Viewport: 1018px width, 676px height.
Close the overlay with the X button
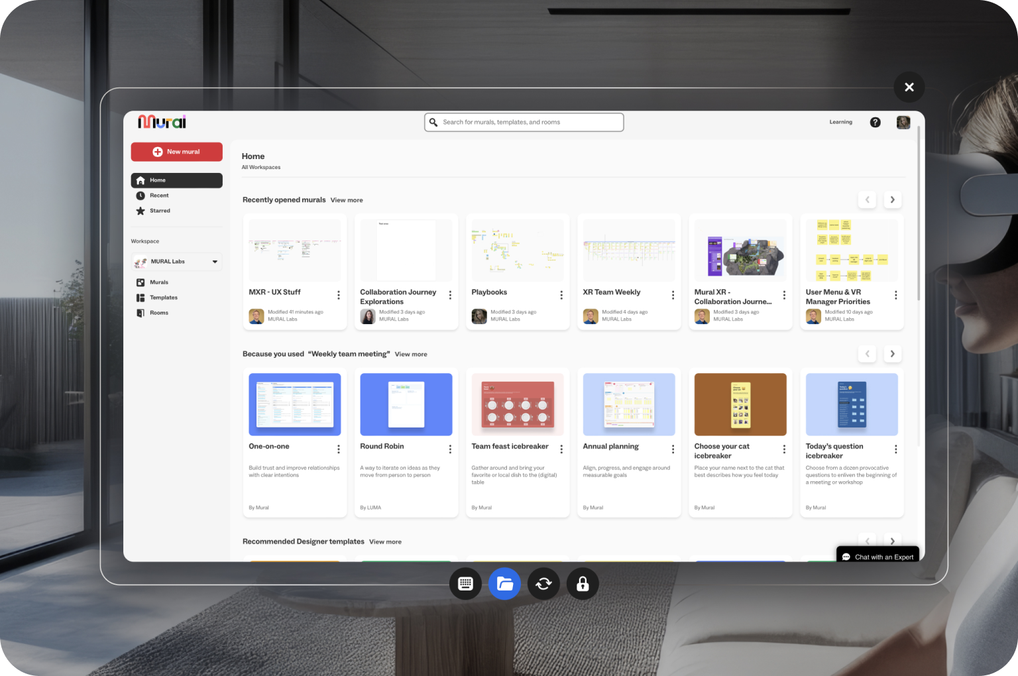point(909,87)
